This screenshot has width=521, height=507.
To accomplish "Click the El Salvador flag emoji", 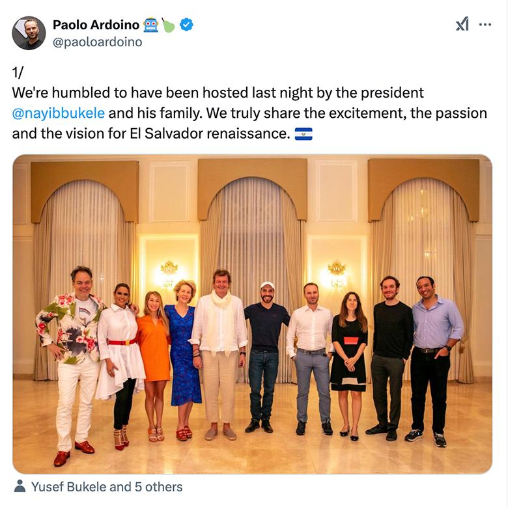I will [x=303, y=134].
